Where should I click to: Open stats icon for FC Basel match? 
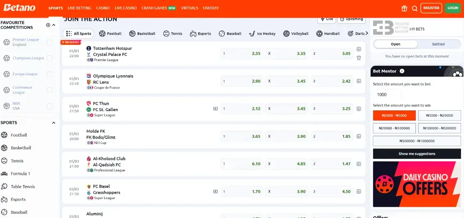click(x=358, y=192)
